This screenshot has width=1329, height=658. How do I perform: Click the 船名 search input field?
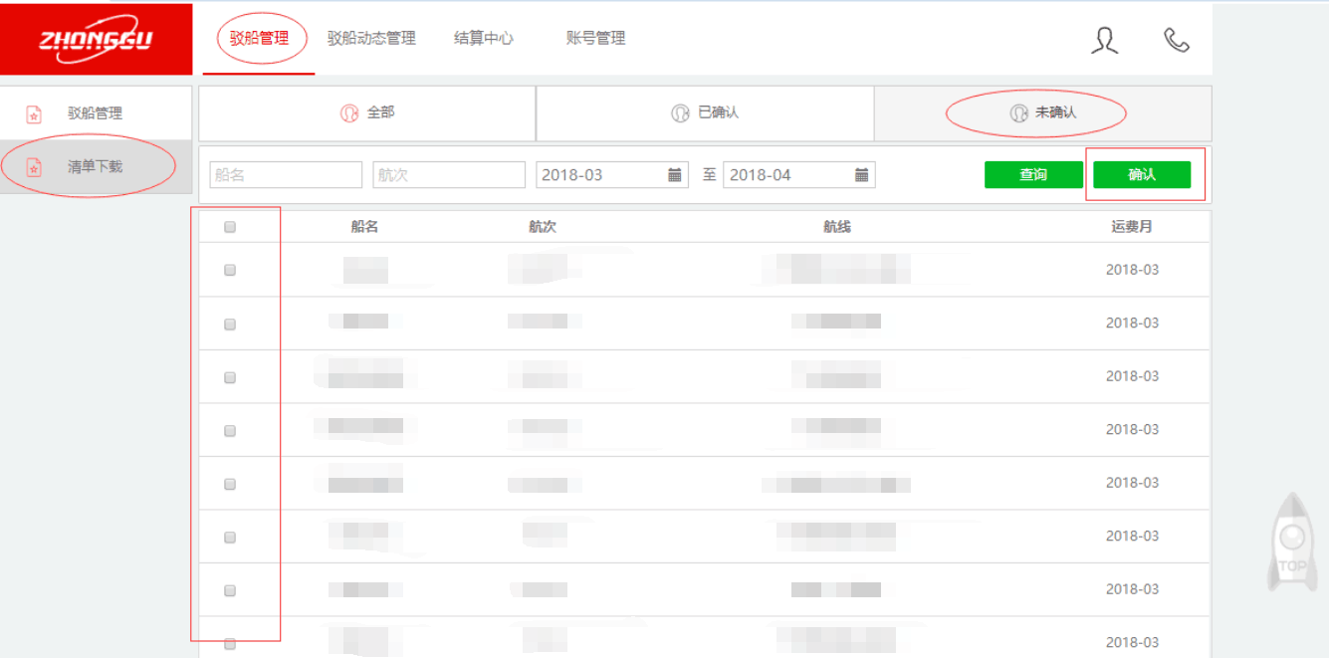click(286, 175)
